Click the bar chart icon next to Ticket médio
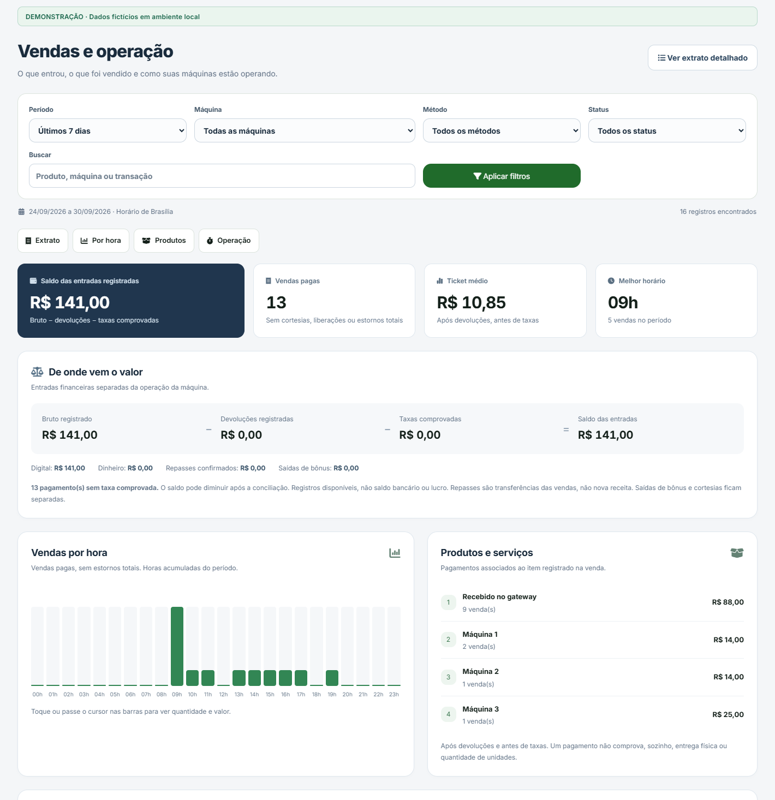Image resolution: width=775 pixels, height=800 pixels. 440,281
